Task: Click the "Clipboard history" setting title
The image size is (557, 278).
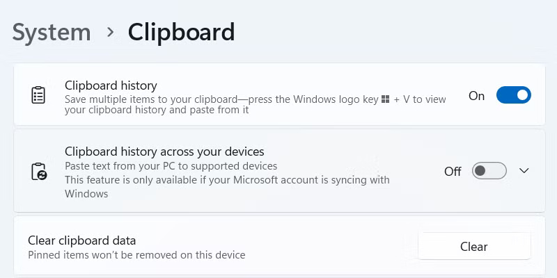Action: [111, 85]
